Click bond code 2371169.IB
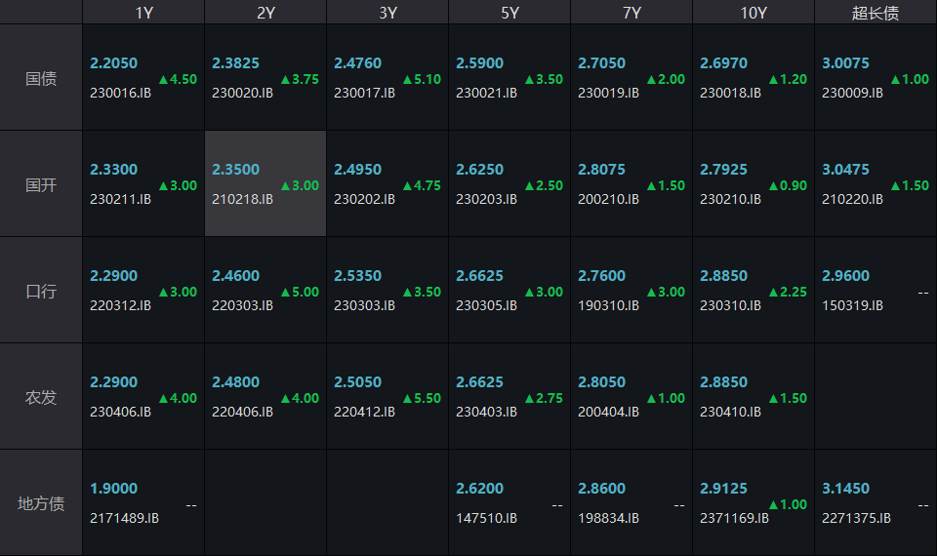The width and height of the screenshot is (937, 556). (x=734, y=518)
